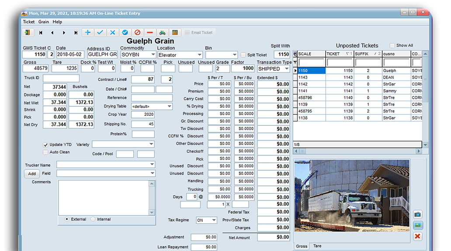Sort grid by SUFFIX column header
Viewport: 451px width, 251px height.
368,54
